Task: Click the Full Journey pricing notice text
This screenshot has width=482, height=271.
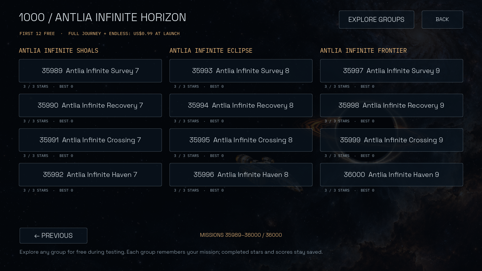Action: pyautogui.click(x=124, y=33)
